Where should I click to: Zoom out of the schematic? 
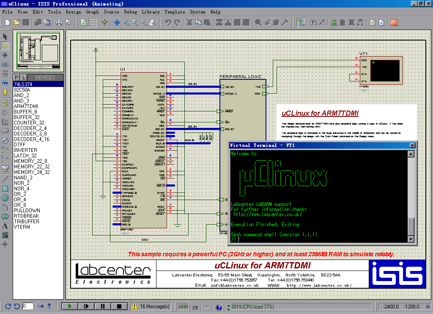pyautogui.click(x=135, y=23)
